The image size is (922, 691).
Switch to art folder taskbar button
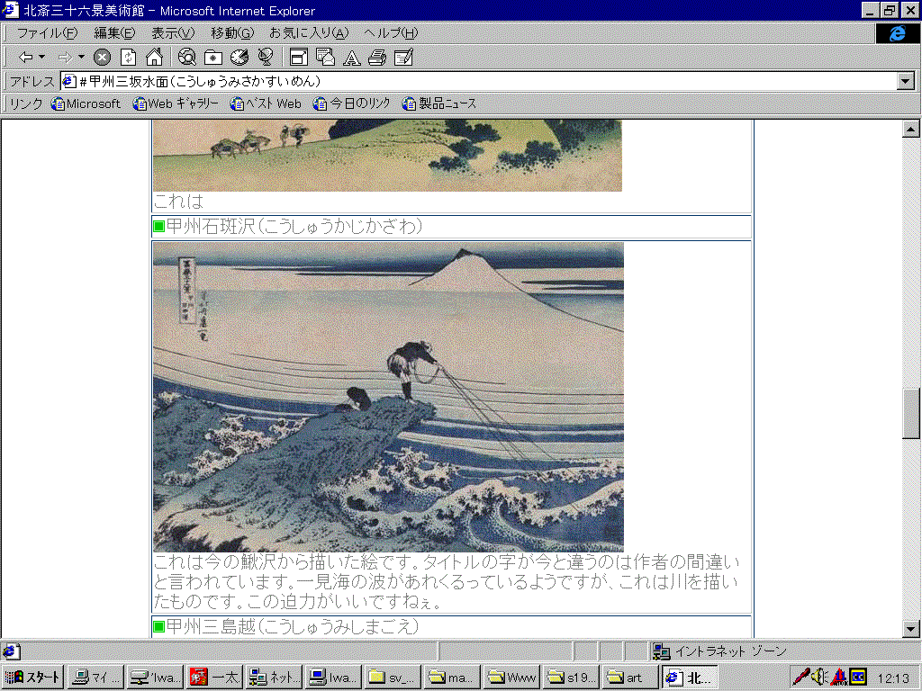point(629,678)
